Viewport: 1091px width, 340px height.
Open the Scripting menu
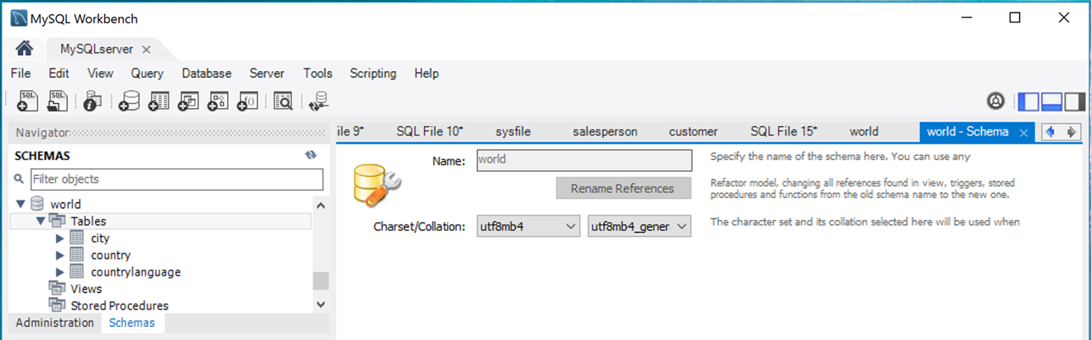[x=373, y=73]
